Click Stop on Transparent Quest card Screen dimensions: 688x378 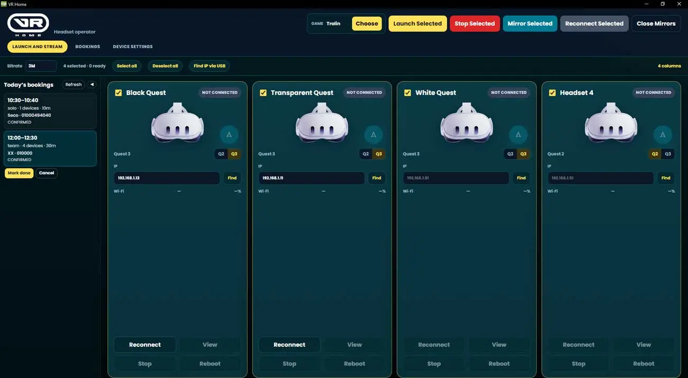[x=289, y=364]
